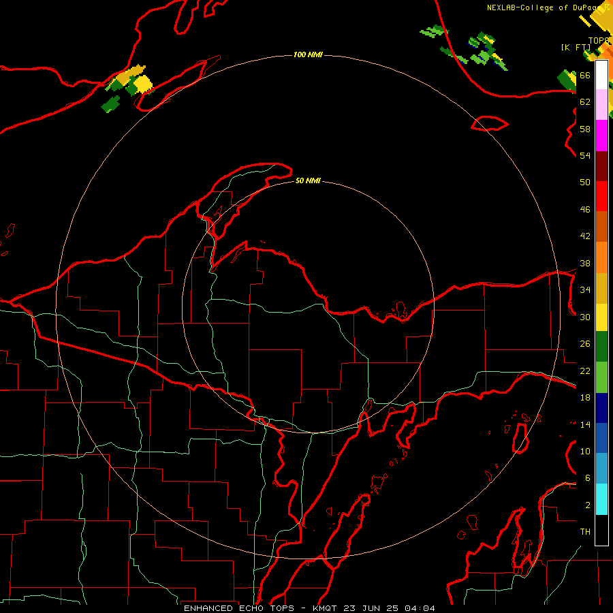Image resolution: width=613 pixels, height=613 pixels.
Task: Click the "54" scale value
Action: click(585, 155)
